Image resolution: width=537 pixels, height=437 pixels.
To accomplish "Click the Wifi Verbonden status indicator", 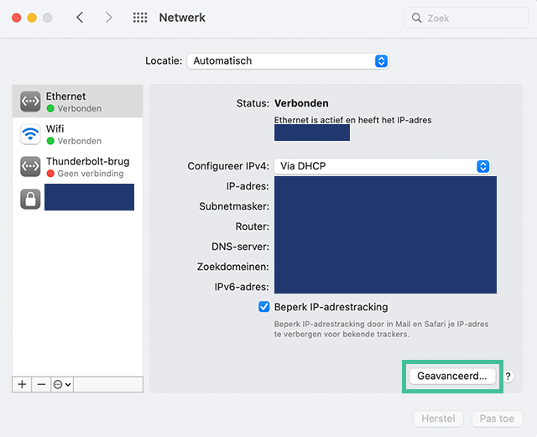I will [x=50, y=141].
